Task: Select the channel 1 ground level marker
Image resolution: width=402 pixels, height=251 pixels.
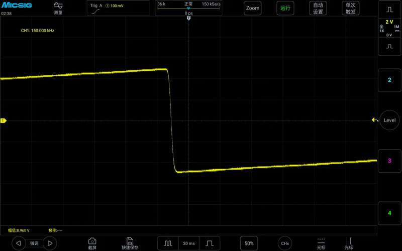Action: [3, 120]
